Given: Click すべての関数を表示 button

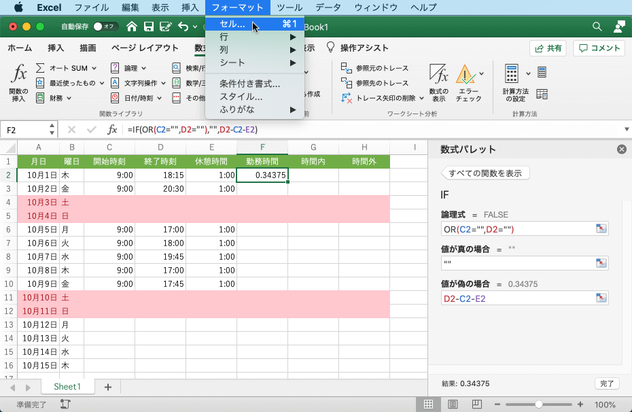Looking at the screenshot, I should click(485, 173).
